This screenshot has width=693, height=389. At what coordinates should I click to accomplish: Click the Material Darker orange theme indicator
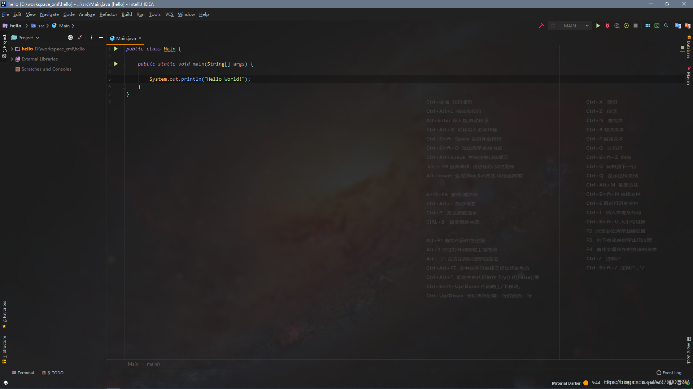pyautogui.click(x=586, y=383)
